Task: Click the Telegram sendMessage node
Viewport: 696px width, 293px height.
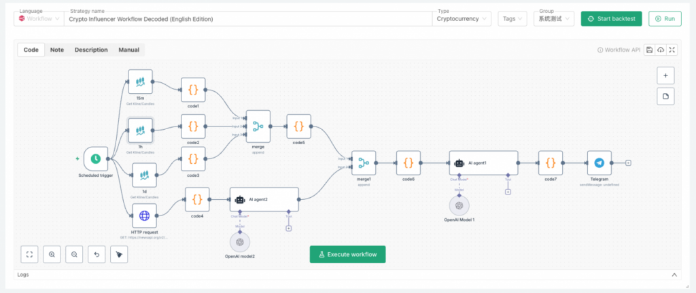Action: click(599, 163)
